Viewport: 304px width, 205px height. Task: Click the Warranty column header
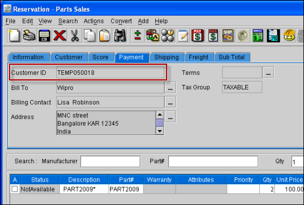point(159,179)
